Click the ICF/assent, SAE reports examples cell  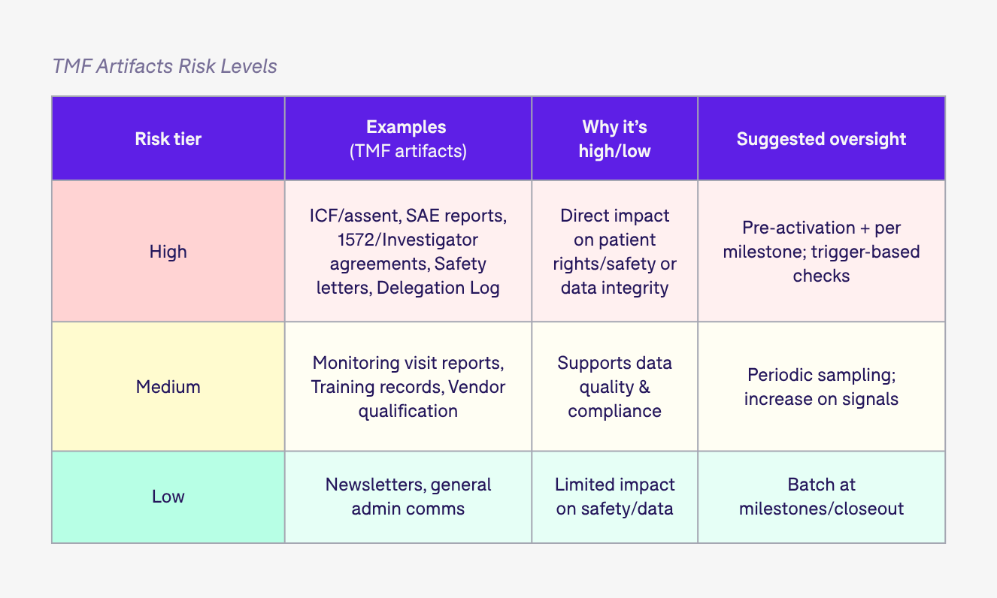click(x=408, y=251)
